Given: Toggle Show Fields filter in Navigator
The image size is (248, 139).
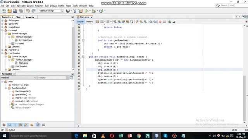Looking at the screenshot, I should pos(10,125).
